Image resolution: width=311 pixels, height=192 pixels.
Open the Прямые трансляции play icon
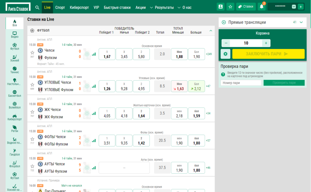click(x=224, y=22)
